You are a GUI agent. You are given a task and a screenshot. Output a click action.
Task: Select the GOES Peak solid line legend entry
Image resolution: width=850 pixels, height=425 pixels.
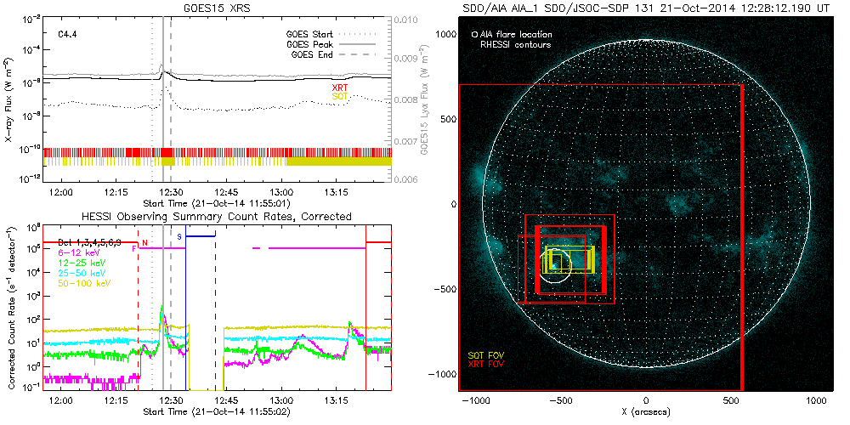tap(336, 44)
